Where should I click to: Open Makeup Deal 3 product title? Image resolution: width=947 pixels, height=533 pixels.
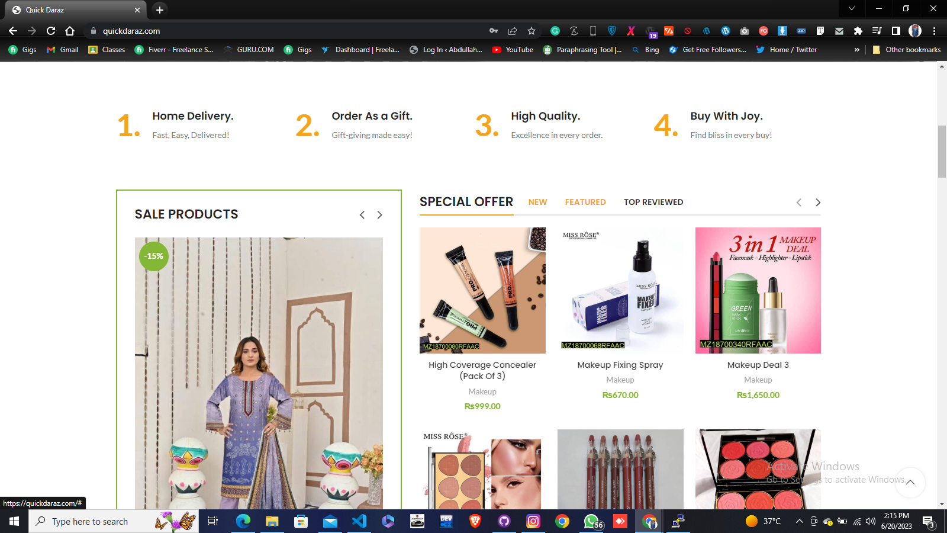[x=758, y=365]
